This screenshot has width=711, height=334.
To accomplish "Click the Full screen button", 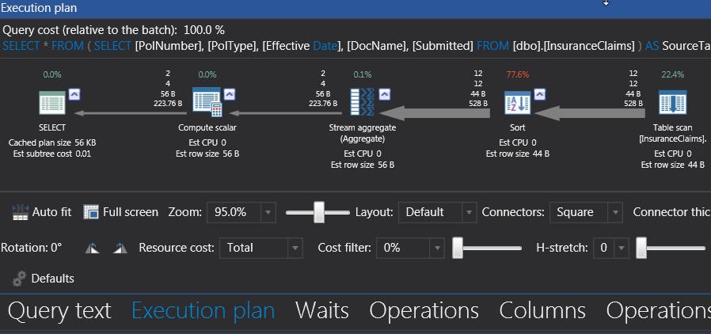I will point(121,212).
